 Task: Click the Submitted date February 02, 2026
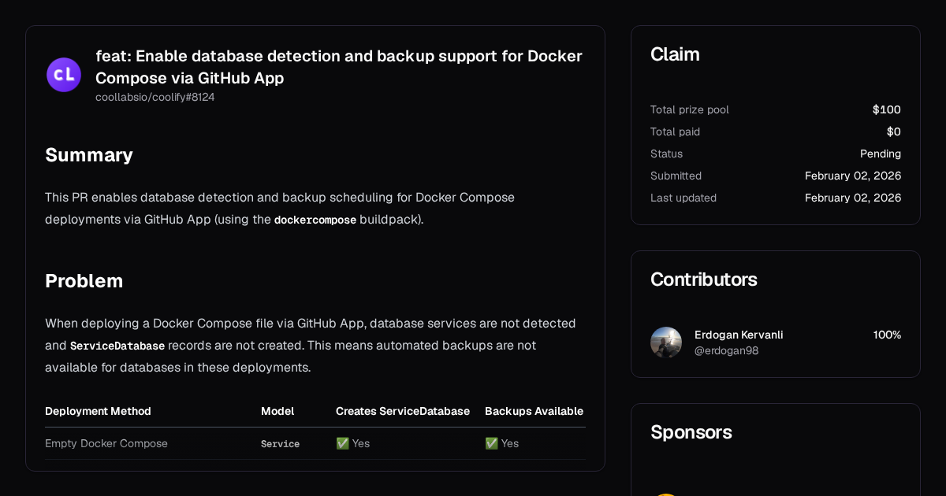853,176
